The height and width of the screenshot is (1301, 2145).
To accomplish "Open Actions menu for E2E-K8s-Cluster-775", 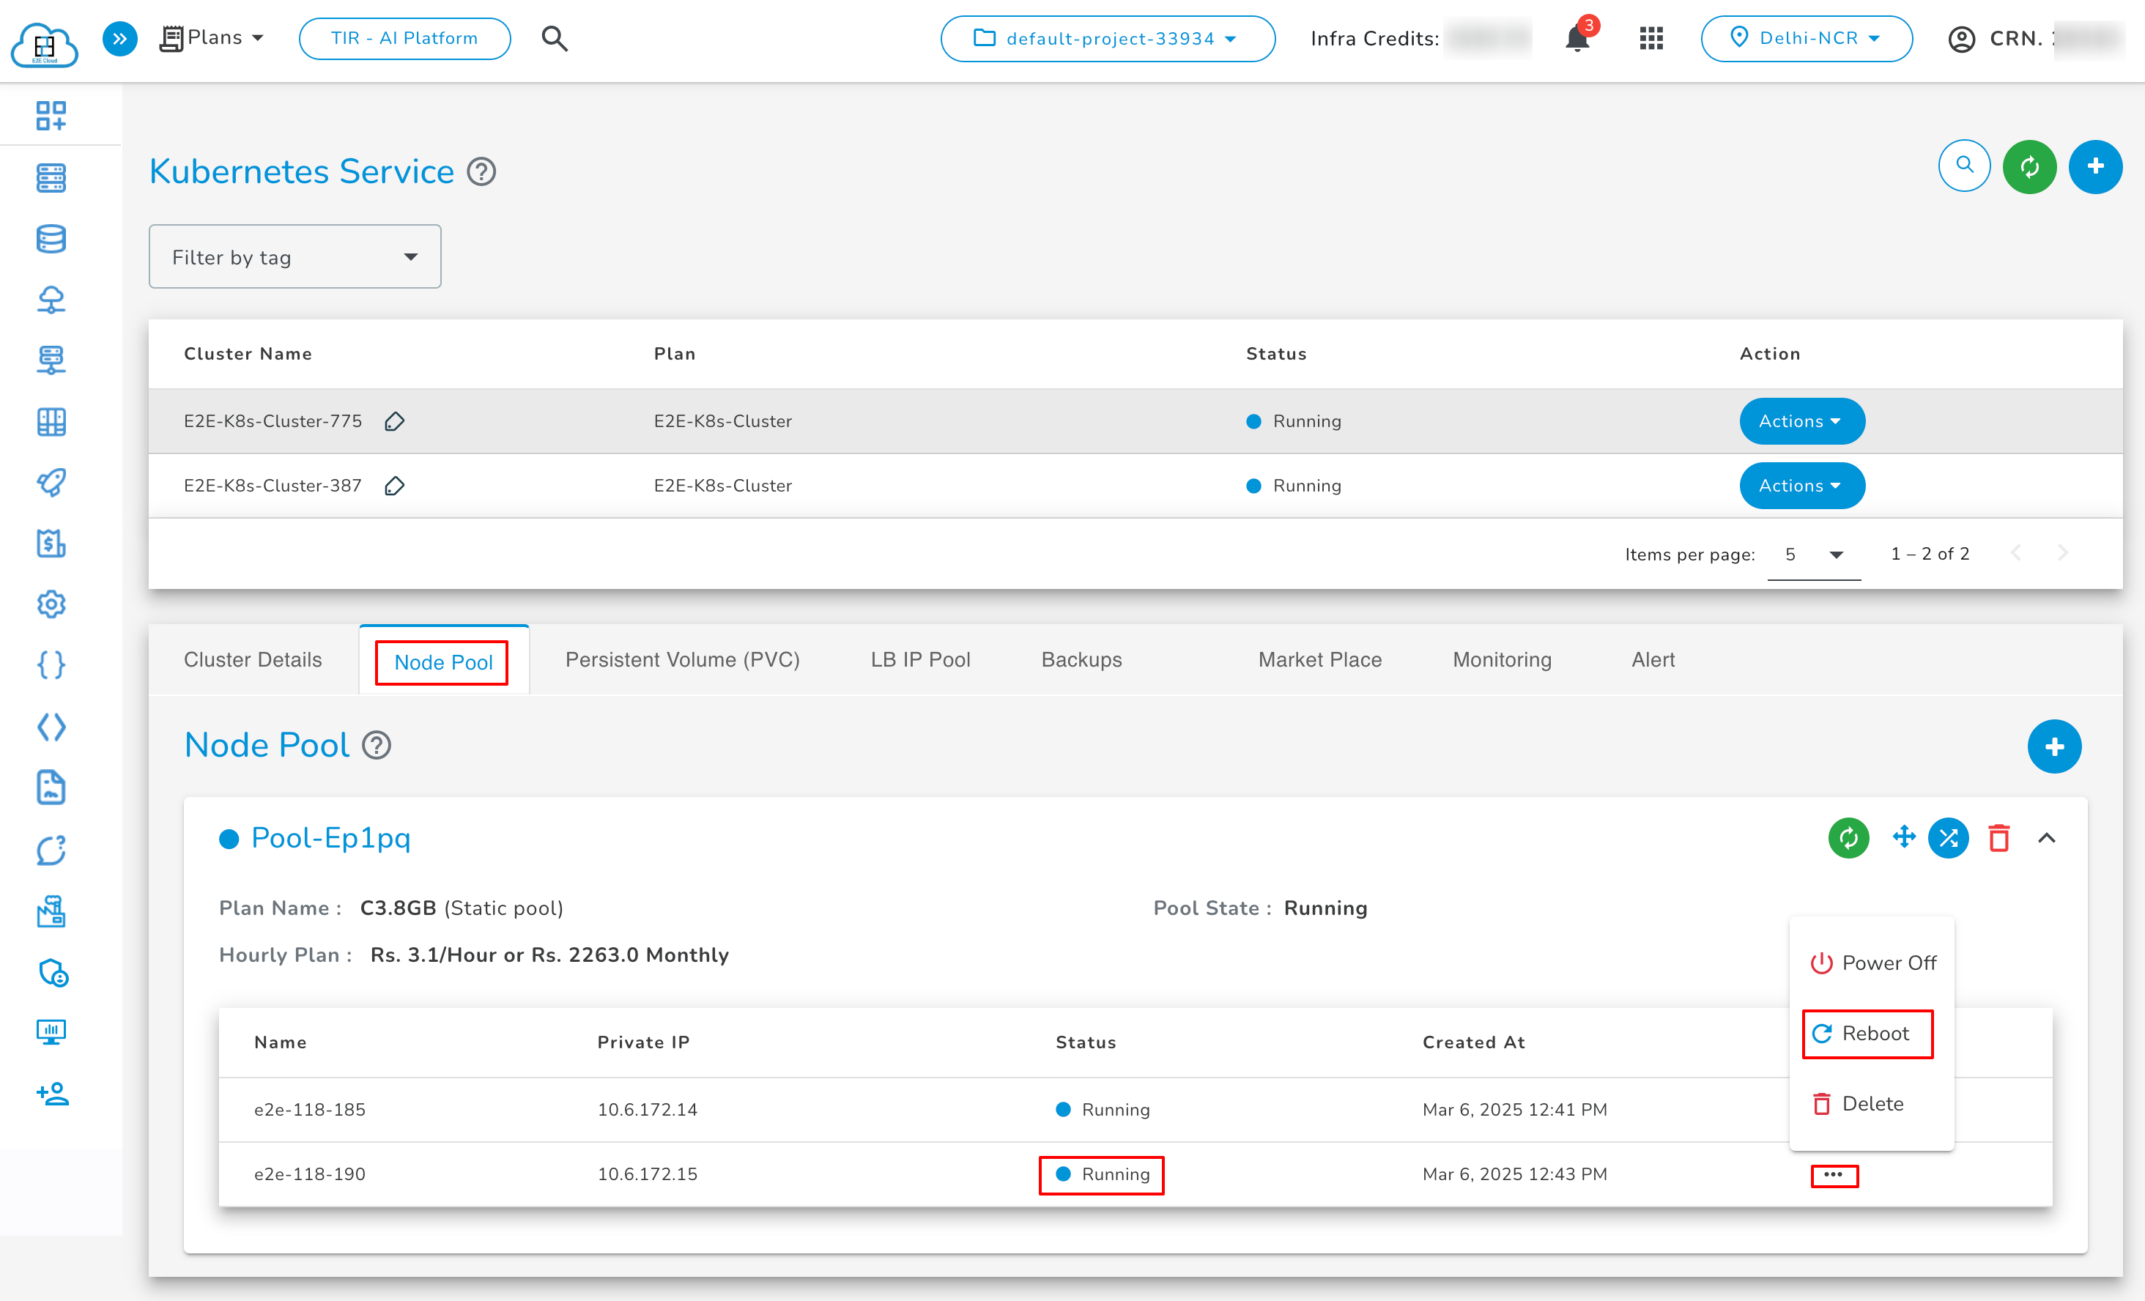I will 1802,421.
